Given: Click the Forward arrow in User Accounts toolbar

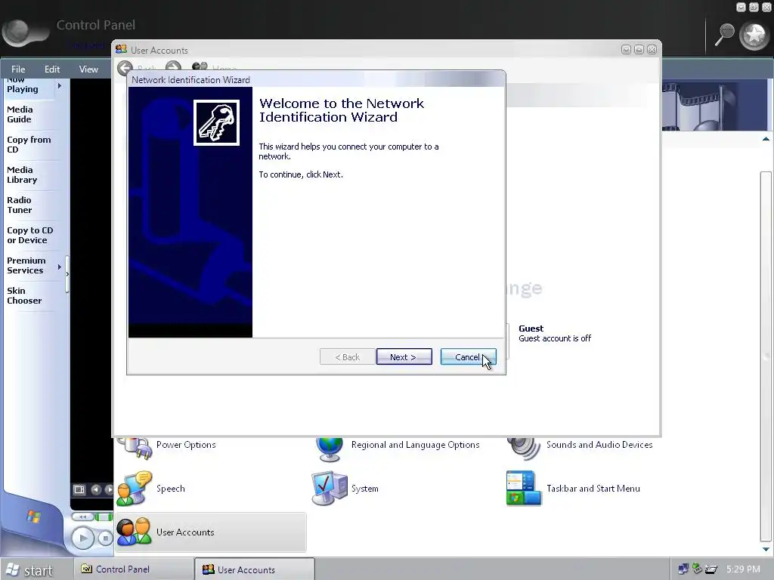Looking at the screenshot, I should click(173, 67).
